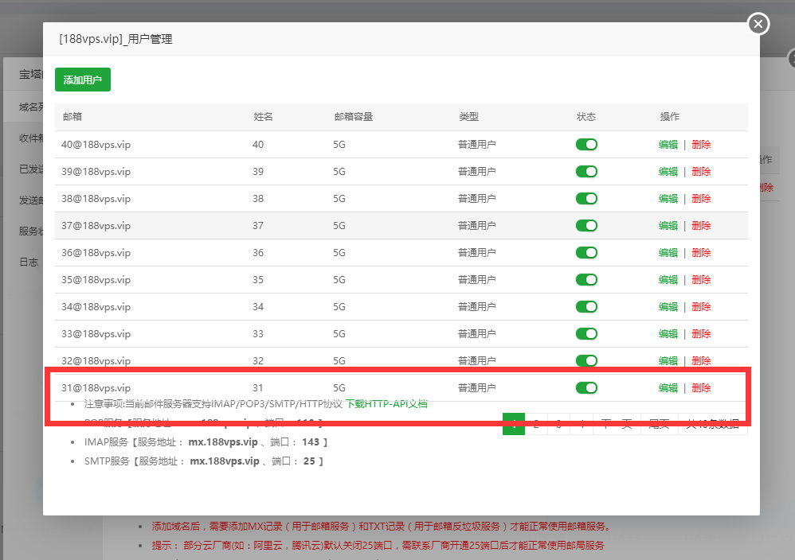Switch off status for 35@188vps.vip
Screen dimensions: 795x560
pos(586,279)
